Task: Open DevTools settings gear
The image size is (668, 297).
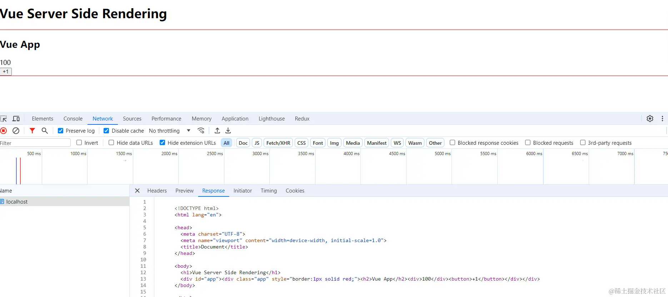Action: pos(650,119)
